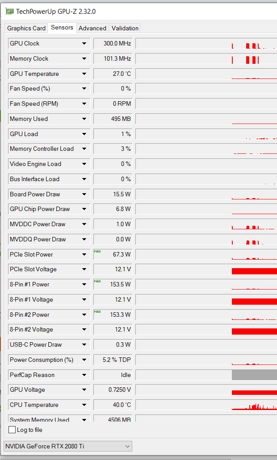Click the 153.5 W 8-Pin #1 Power value
277x460 pixels.
pyautogui.click(x=113, y=285)
